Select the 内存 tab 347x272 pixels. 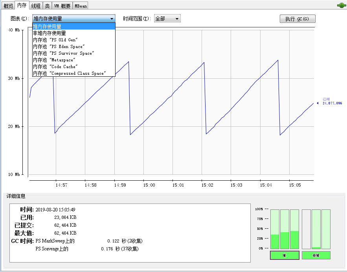(x=22, y=5)
